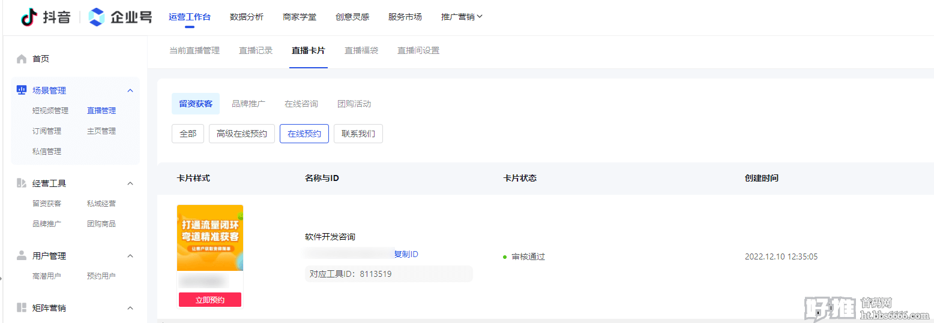934x323 pixels.
Task: Click the 经营工具 section icon
Action: (22, 183)
